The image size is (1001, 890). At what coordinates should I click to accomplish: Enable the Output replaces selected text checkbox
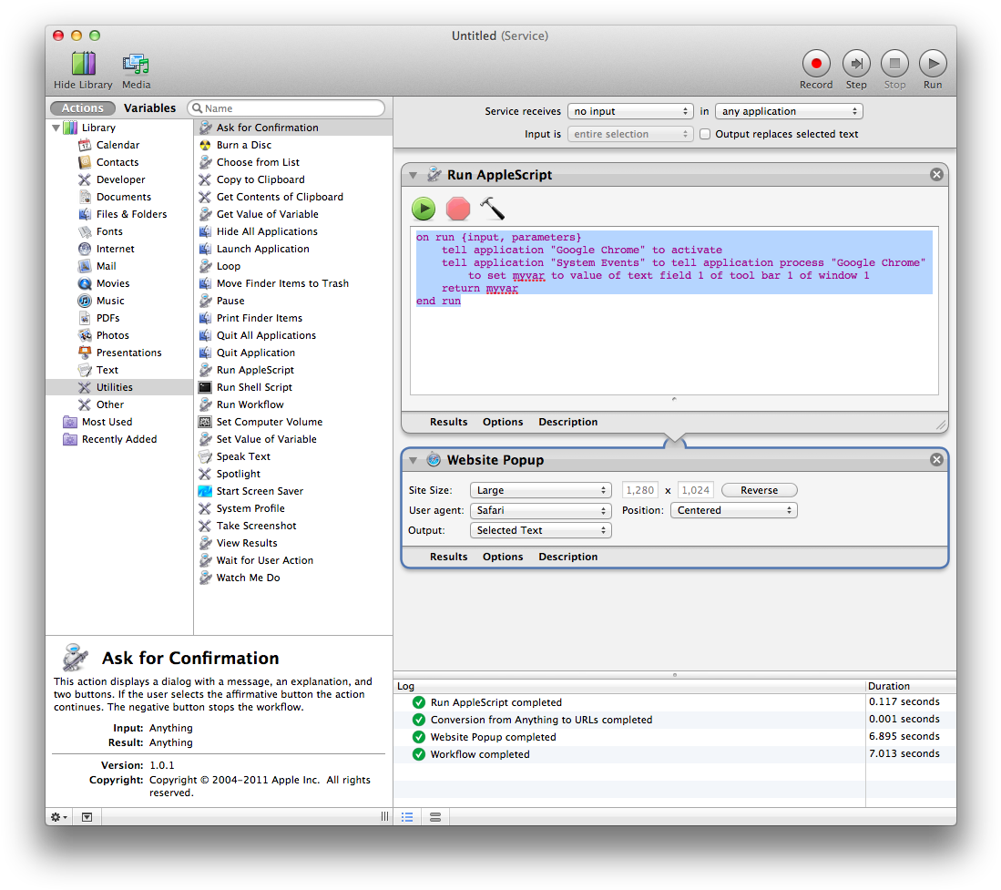click(705, 134)
